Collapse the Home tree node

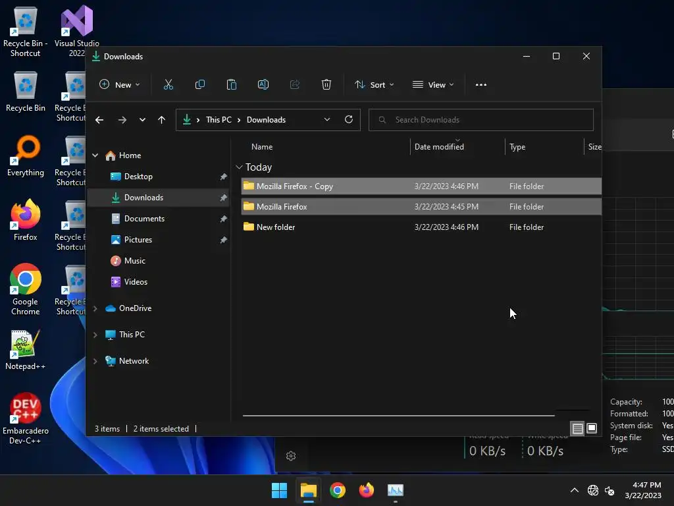pos(95,155)
